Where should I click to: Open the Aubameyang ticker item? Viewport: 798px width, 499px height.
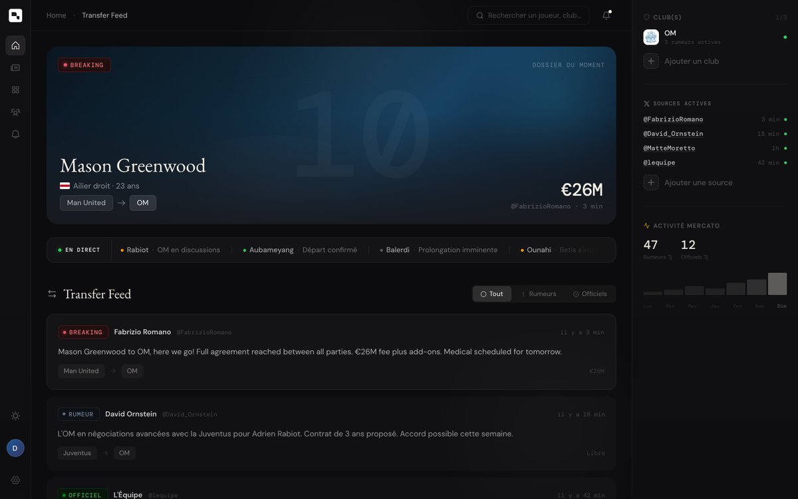[x=300, y=250]
